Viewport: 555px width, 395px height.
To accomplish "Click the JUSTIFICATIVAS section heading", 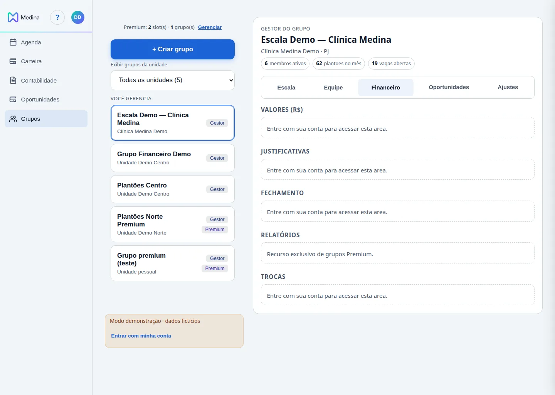I will tap(285, 152).
